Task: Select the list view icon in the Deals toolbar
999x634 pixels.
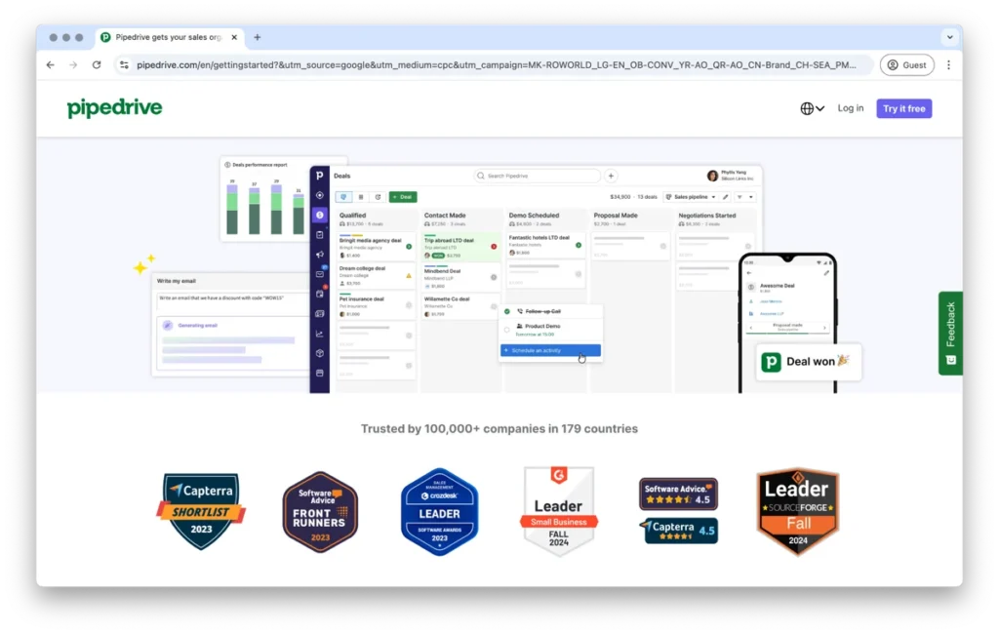Action: [x=361, y=197]
